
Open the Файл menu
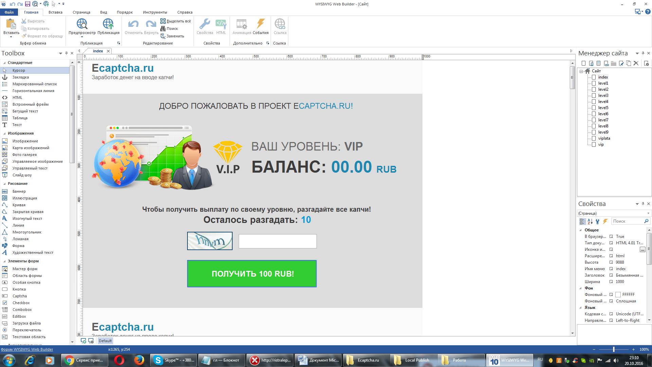pos(9,12)
